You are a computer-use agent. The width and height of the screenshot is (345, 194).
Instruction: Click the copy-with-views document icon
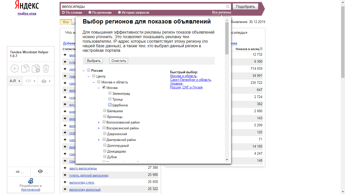(x=36, y=68)
